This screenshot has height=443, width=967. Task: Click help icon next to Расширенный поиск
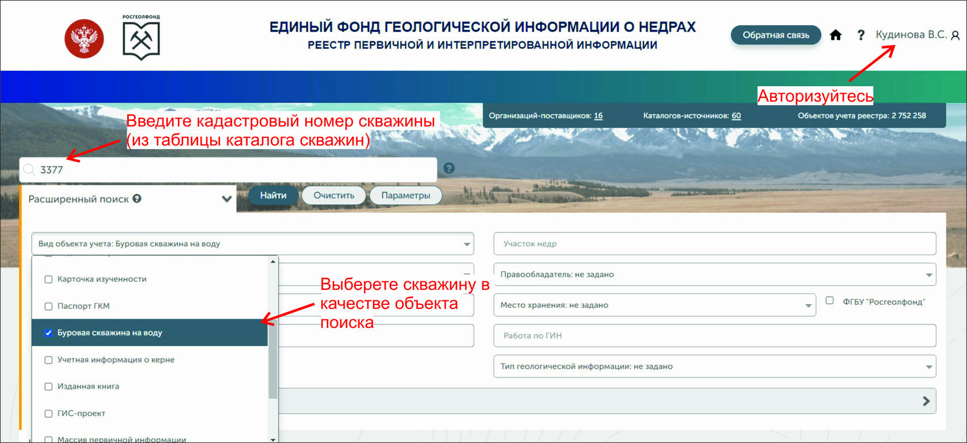click(x=137, y=198)
